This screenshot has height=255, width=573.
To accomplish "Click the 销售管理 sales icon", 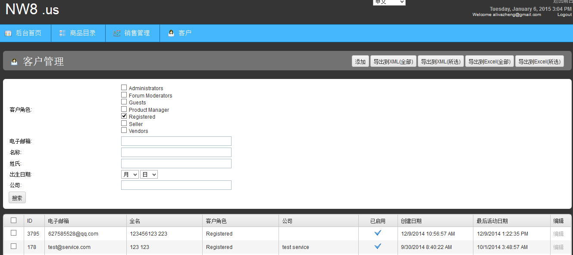I will point(117,33).
